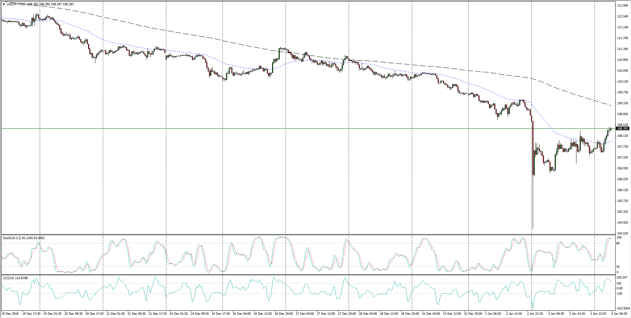
Task: Open the chart dropdown arrow beside USDJPY
Action: [4, 4]
